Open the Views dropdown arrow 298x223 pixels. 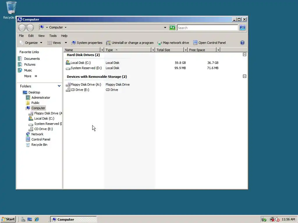coord(66,43)
